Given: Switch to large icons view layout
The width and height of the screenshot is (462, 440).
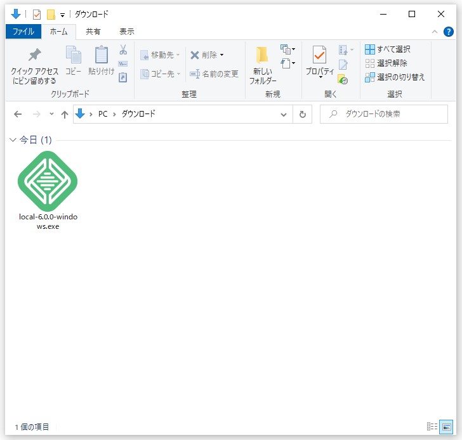Looking at the screenshot, I should (x=446, y=427).
